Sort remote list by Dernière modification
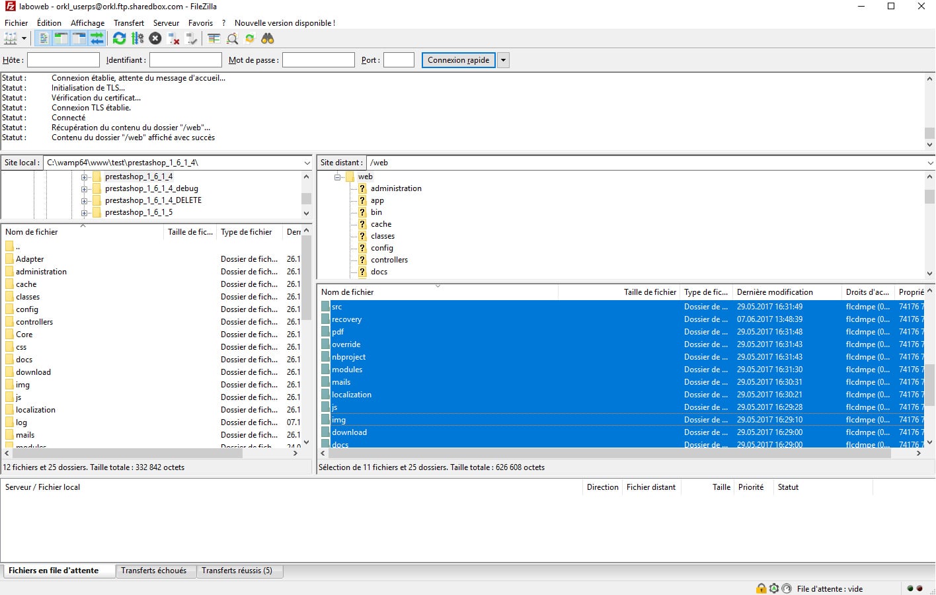The height and width of the screenshot is (595, 936). (x=786, y=292)
